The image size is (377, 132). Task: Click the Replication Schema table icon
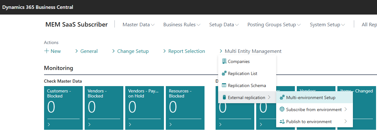coord(224,85)
